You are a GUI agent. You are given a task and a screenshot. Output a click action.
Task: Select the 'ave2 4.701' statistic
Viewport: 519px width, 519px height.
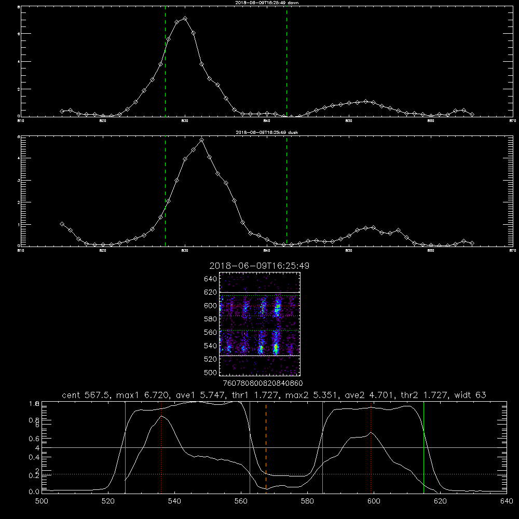point(369,395)
